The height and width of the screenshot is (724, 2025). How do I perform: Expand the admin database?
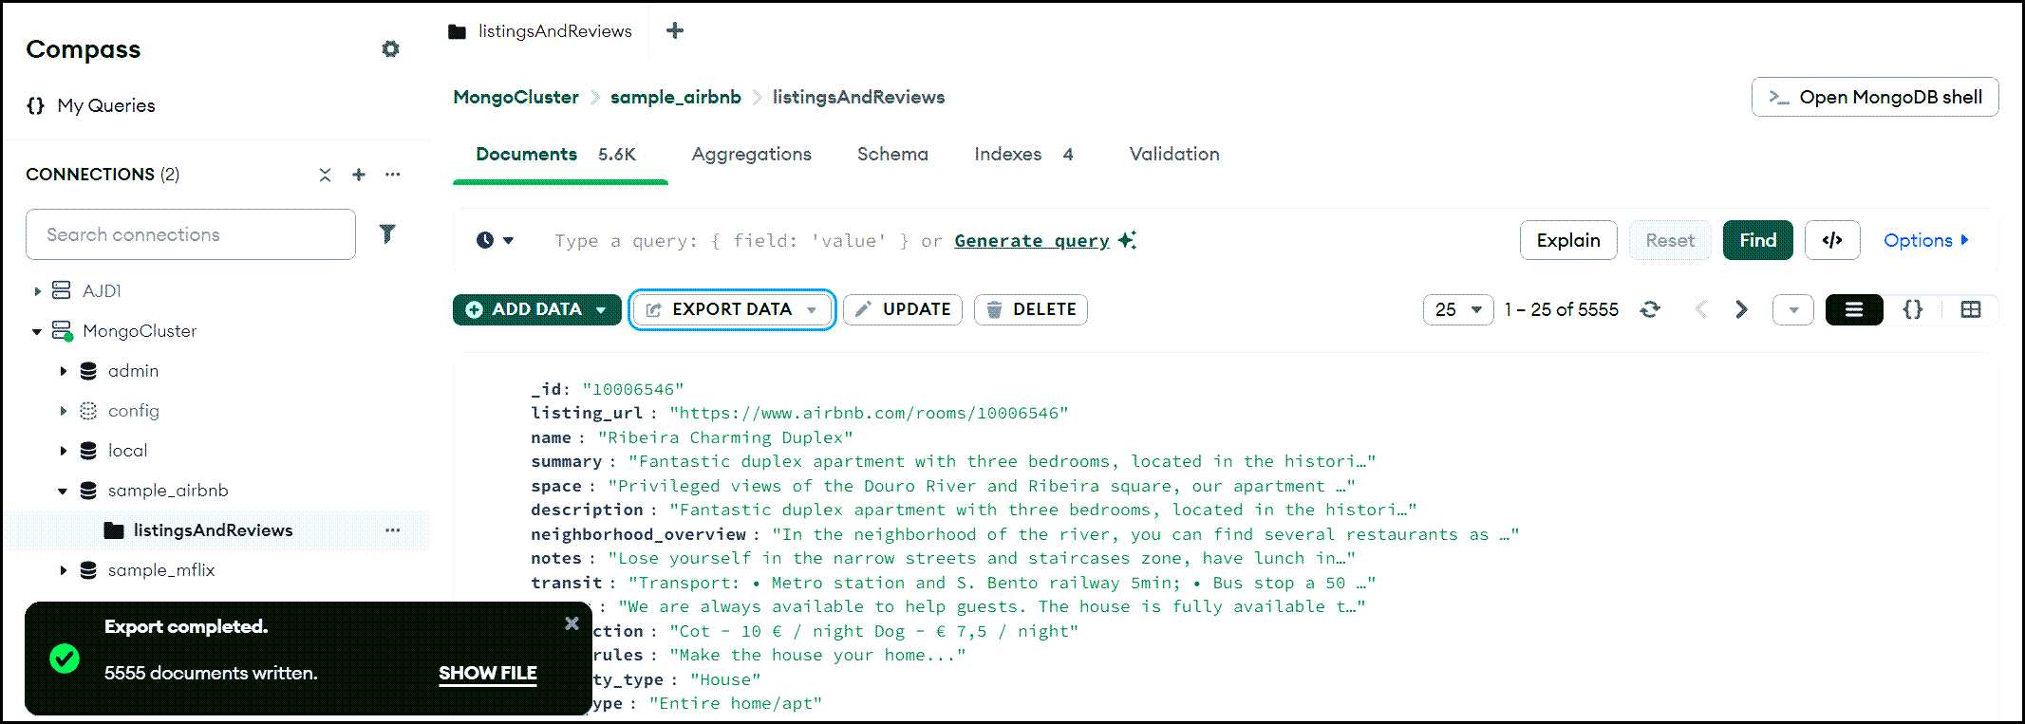64,371
